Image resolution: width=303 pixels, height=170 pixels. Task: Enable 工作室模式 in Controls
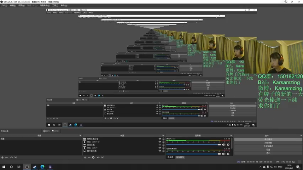tap(268, 146)
